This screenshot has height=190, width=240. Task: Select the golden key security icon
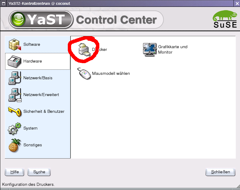pyautogui.click(x=15, y=112)
